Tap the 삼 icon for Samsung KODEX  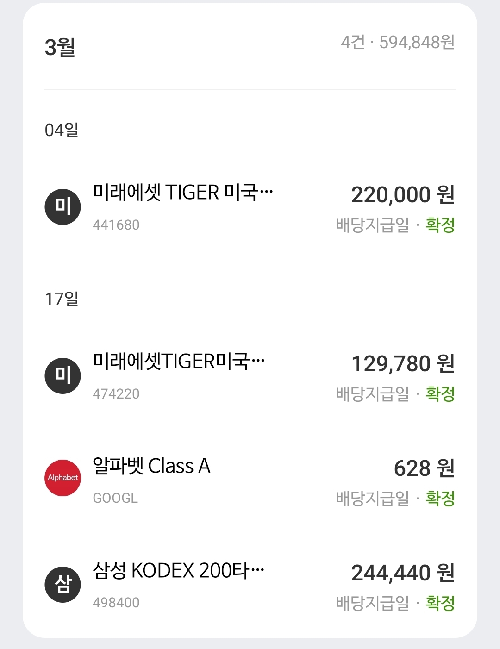[x=62, y=585]
